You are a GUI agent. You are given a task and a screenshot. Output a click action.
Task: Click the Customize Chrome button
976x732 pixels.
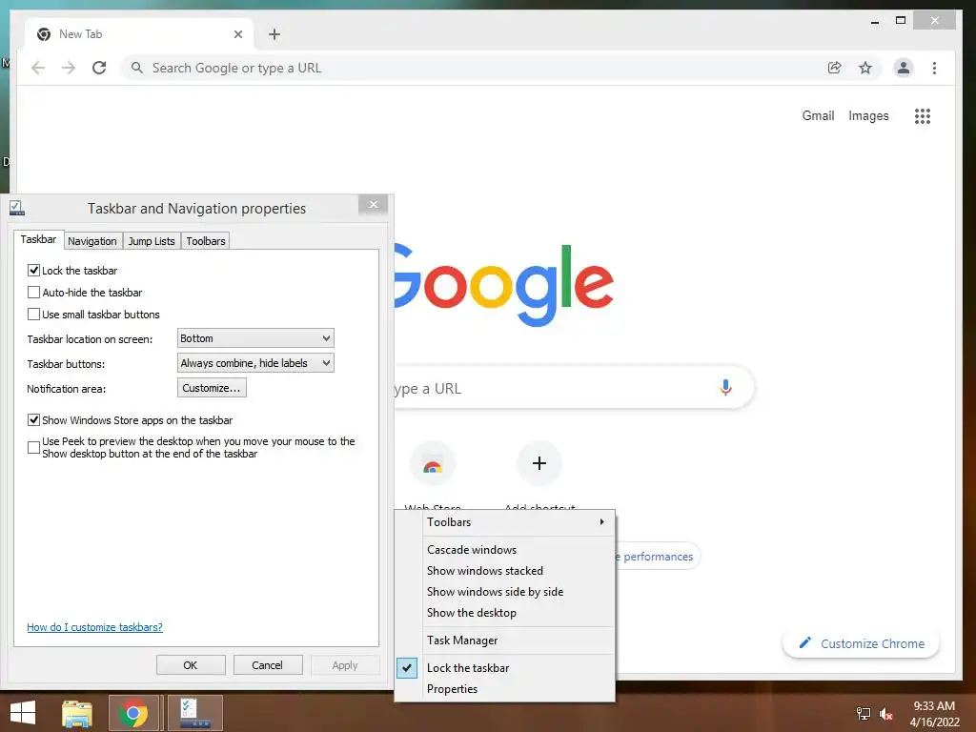tap(861, 643)
